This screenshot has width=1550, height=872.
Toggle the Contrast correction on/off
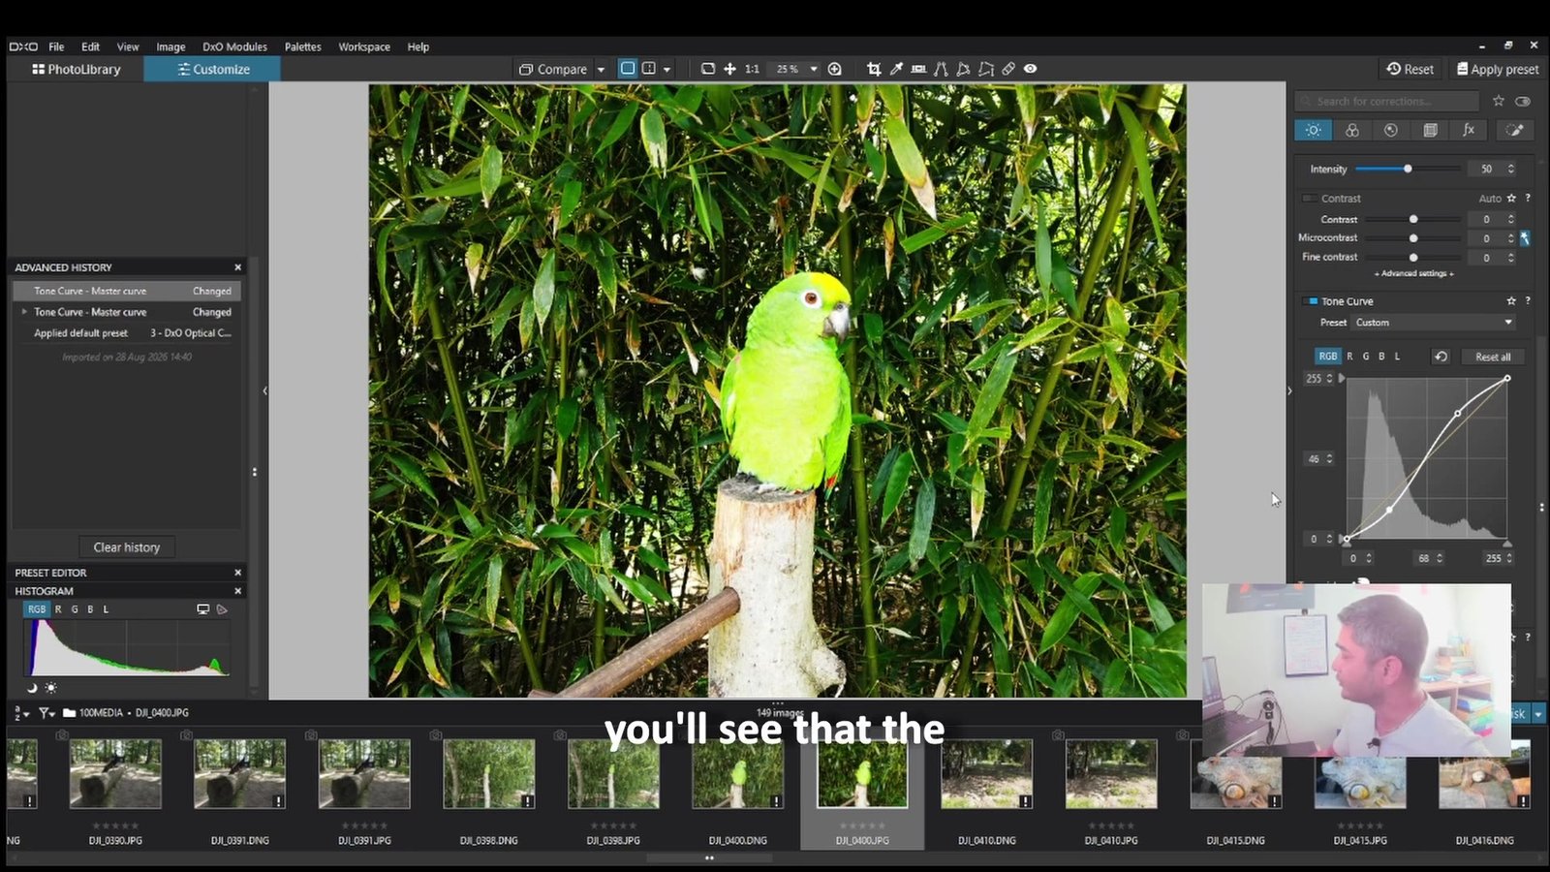coord(1309,198)
